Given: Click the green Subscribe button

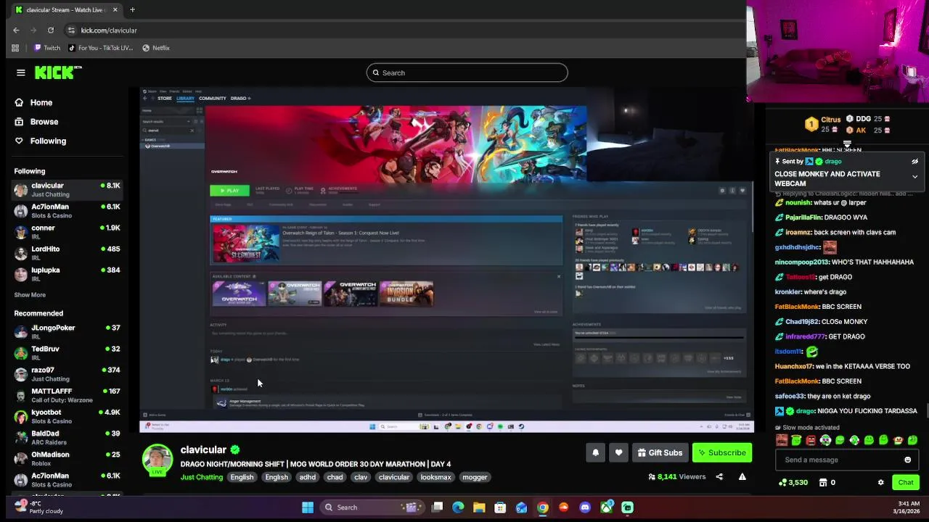Looking at the screenshot, I should (722, 452).
